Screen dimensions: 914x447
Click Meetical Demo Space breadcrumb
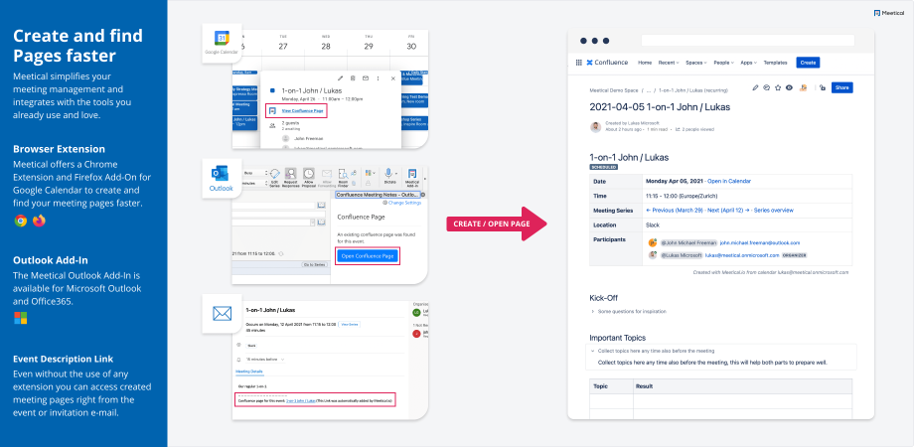(x=614, y=91)
